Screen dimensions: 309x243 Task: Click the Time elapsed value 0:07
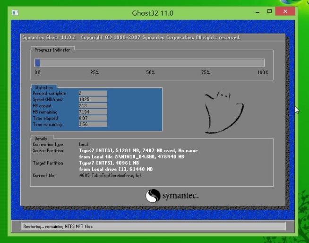[x=93, y=118]
